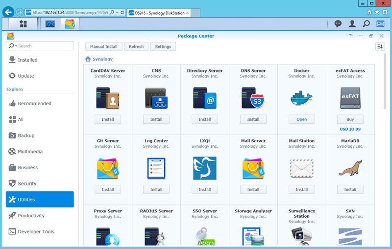Image resolution: width=392 pixels, height=249 pixels.
Task: Toggle the package sort order button
Action: 380,46
